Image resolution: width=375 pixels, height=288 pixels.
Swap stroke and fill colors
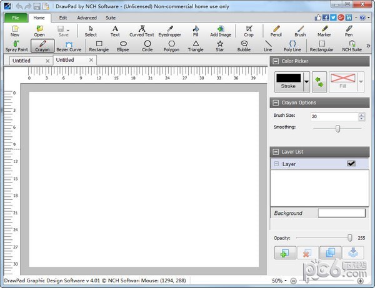click(319, 82)
